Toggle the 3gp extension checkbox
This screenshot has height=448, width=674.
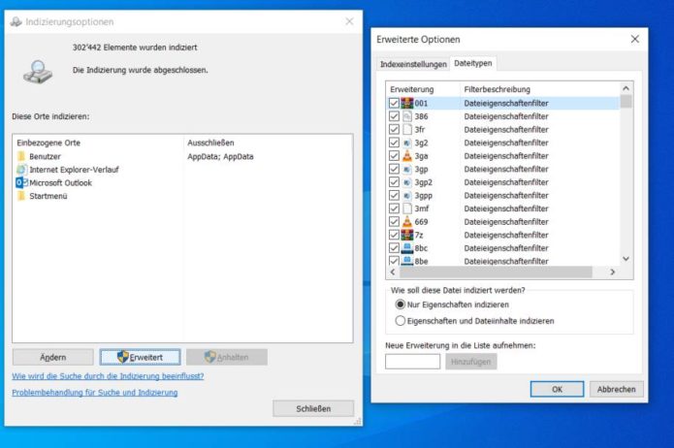[393, 169]
